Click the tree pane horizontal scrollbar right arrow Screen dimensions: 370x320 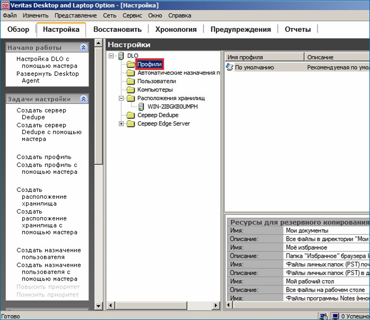point(216,306)
